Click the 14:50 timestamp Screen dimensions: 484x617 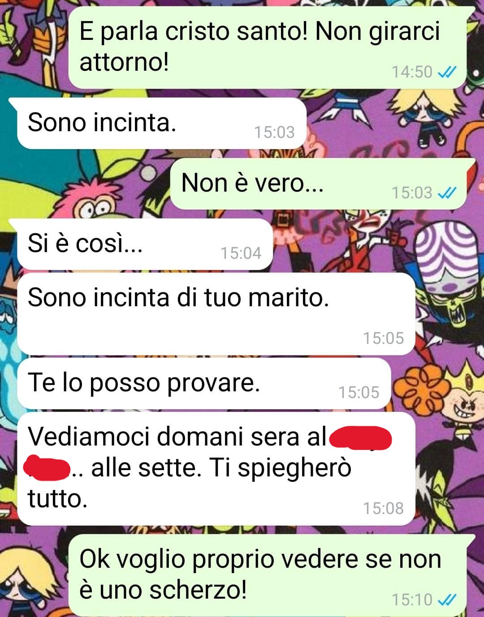click(x=412, y=72)
